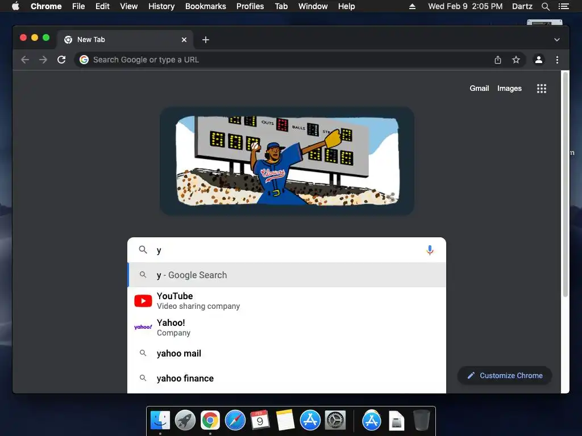Click the page vertical scrollbar

click(566, 185)
